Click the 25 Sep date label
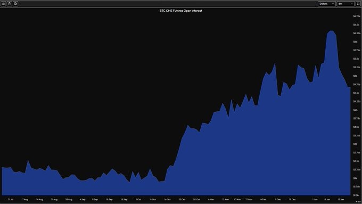Image resolution: width=362 pixels, height=204 pixels. 124,199
